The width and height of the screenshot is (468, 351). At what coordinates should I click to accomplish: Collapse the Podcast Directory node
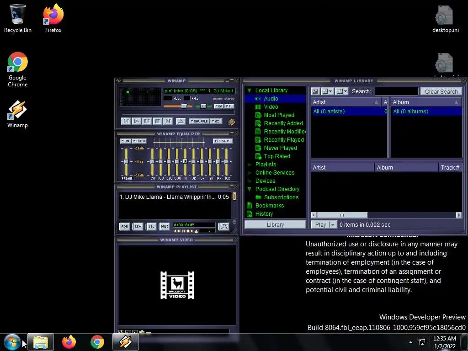point(249,189)
